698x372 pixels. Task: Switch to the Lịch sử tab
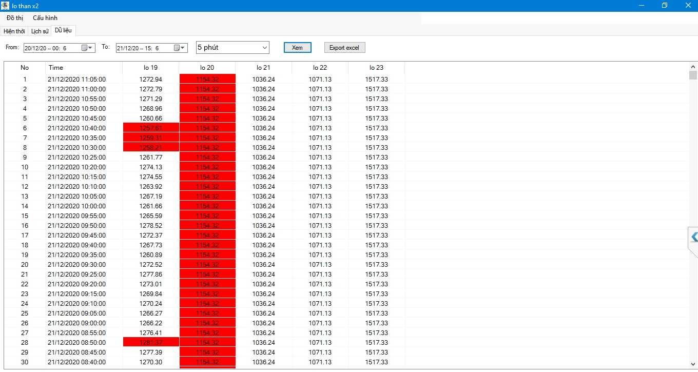click(x=40, y=31)
